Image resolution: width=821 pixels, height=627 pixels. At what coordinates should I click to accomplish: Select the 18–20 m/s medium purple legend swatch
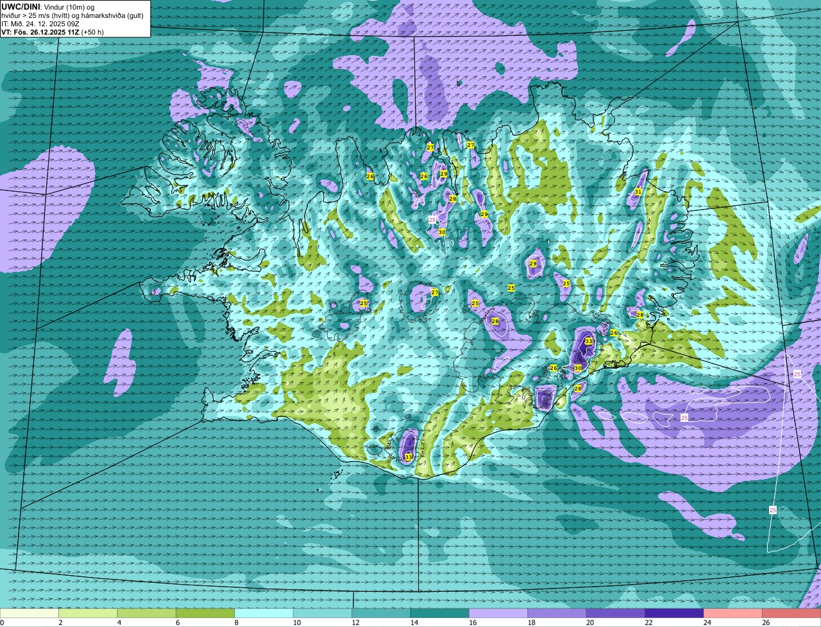[557, 613]
